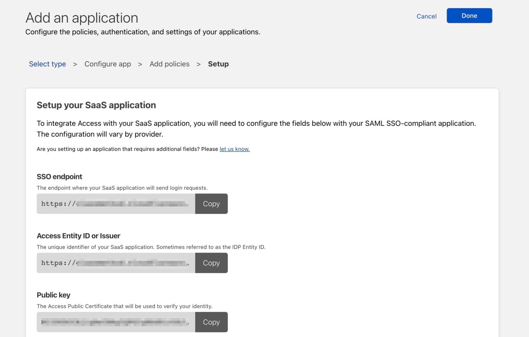Image resolution: width=529 pixels, height=337 pixels.
Task: Click the Done button to finish setup
Action: click(x=469, y=15)
